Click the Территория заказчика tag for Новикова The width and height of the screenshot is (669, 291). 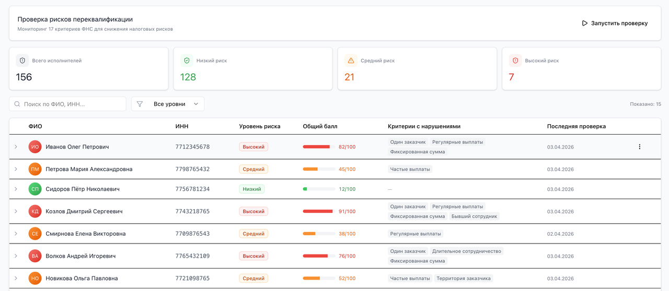tap(463, 278)
